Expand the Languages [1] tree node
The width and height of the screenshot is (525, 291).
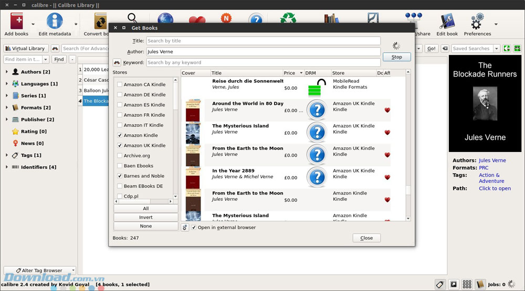coord(7,83)
